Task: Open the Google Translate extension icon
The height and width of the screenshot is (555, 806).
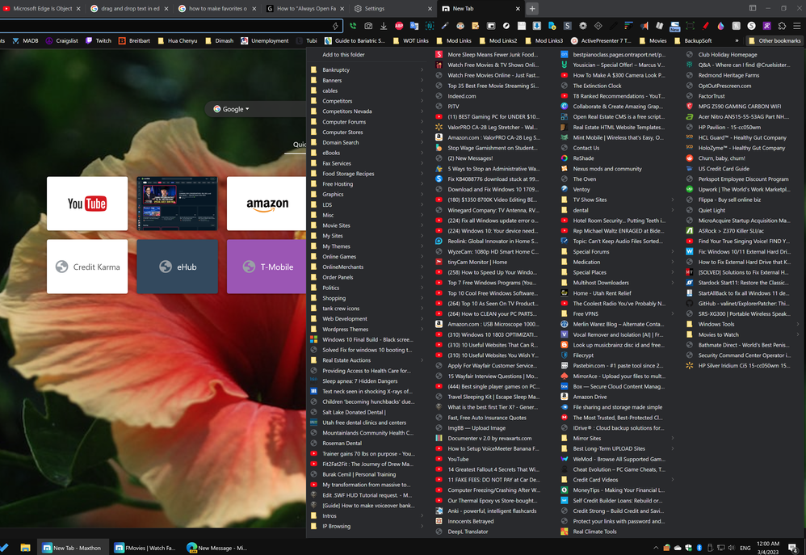Action: pyautogui.click(x=414, y=26)
